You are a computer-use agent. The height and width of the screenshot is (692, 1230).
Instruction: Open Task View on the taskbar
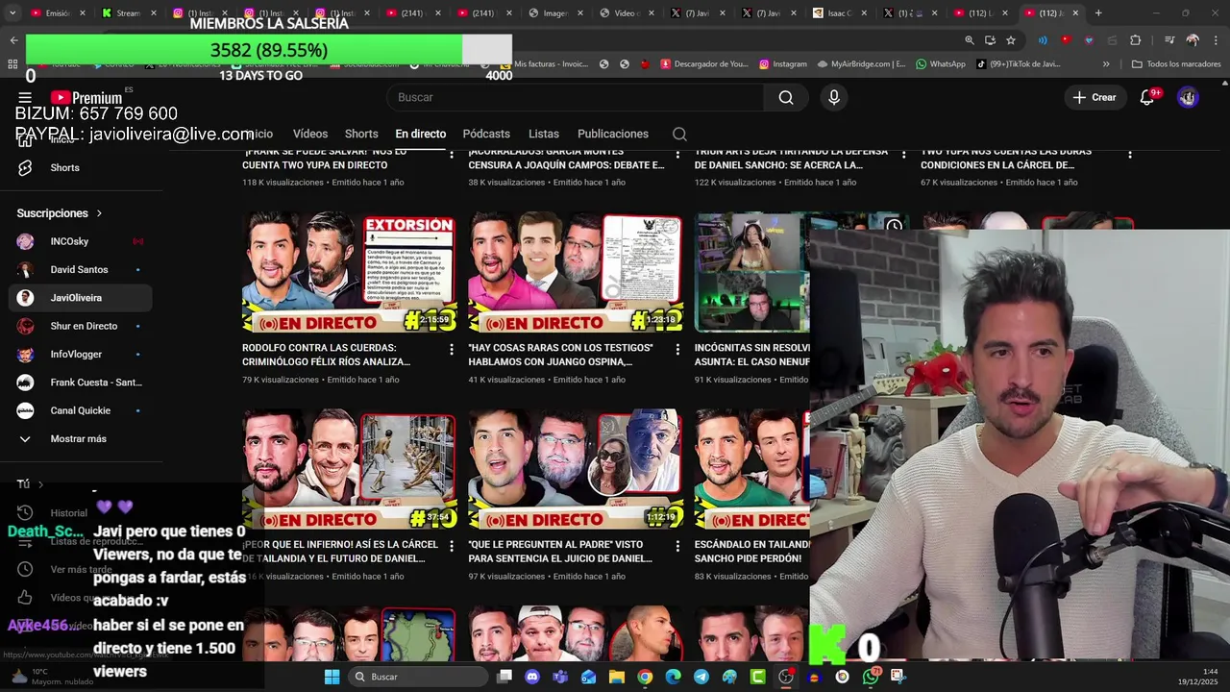click(x=504, y=677)
